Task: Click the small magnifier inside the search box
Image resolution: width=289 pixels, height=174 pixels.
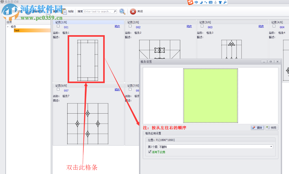Action: click(115, 12)
